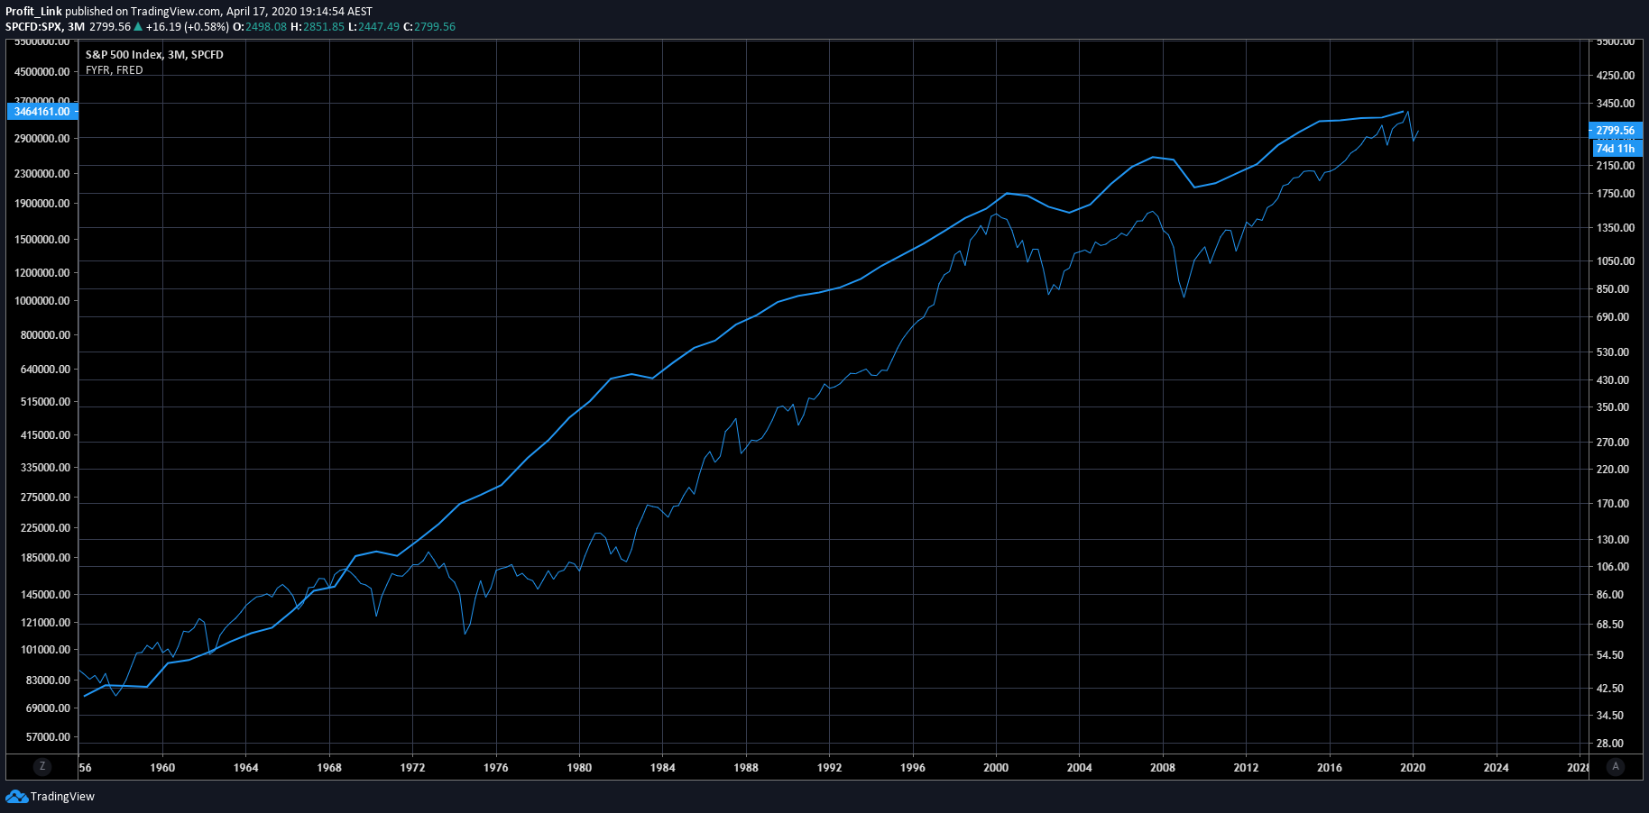This screenshot has width=1649, height=813.
Task: Click the 69000.00 left scale value
Action: pyautogui.click(x=48, y=708)
